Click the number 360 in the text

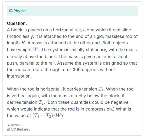77,69
